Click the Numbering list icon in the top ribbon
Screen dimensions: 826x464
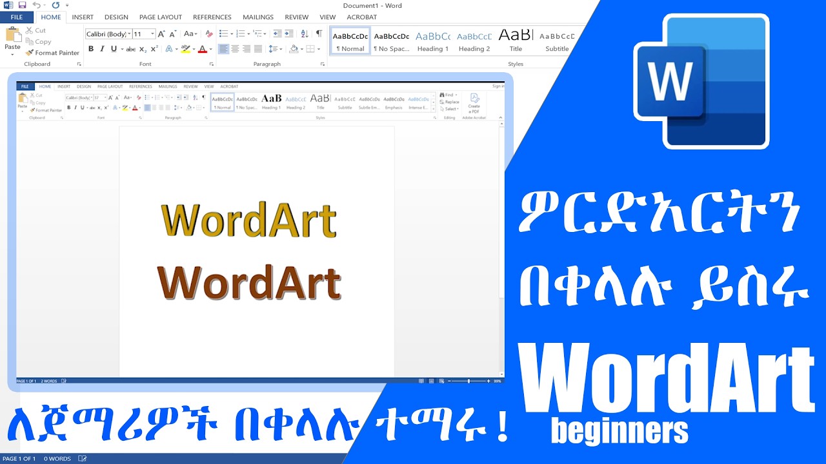click(241, 34)
